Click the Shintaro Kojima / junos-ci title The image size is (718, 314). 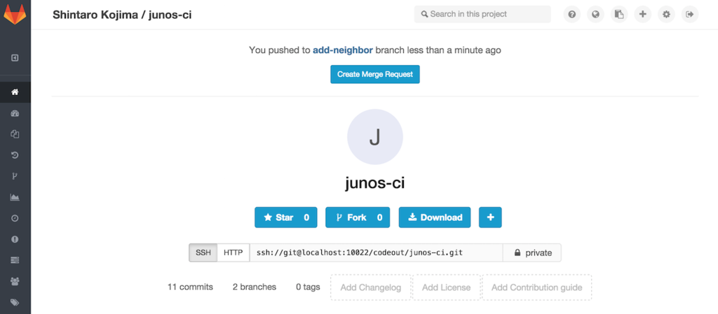click(x=122, y=15)
